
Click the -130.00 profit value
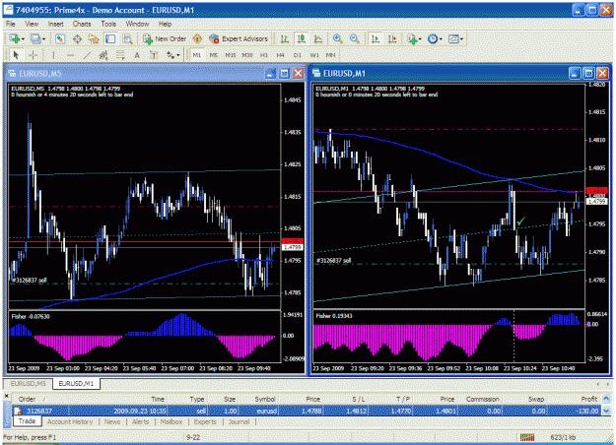click(x=585, y=411)
